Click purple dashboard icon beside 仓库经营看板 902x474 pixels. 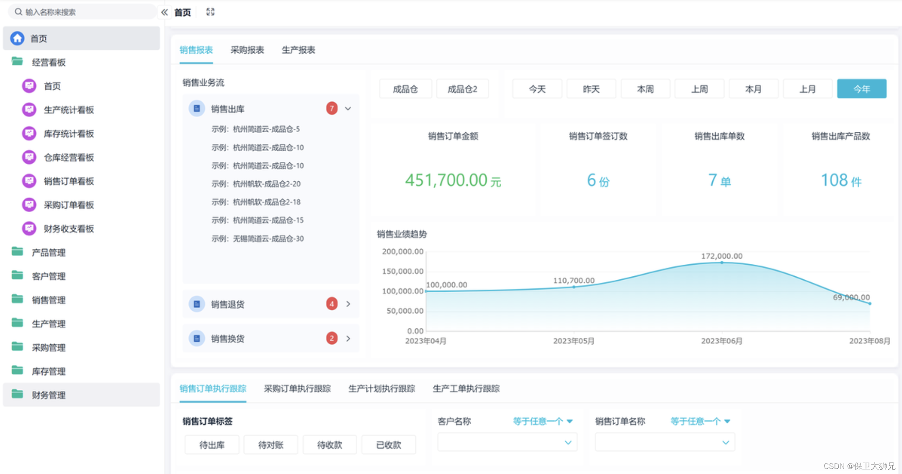(29, 157)
